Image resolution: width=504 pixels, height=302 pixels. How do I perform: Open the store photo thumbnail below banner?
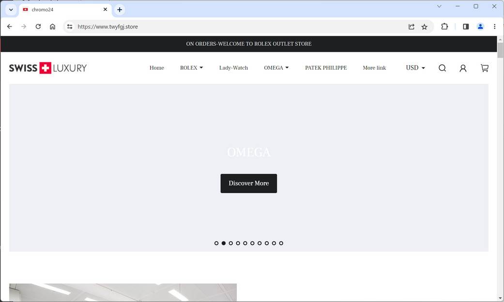click(x=123, y=292)
